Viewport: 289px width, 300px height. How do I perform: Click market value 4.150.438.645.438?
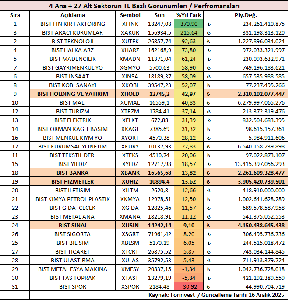pos(246,226)
